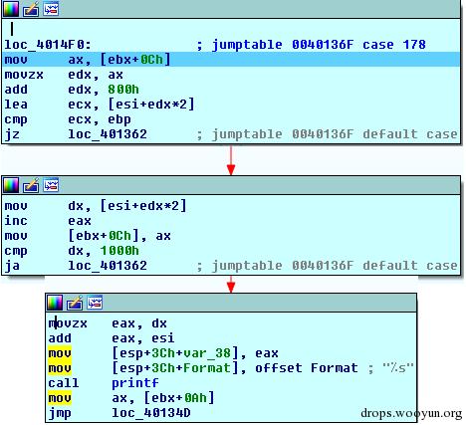
Task: Click group-nodes icon on middle node header
Action: pyautogui.click(x=51, y=185)
